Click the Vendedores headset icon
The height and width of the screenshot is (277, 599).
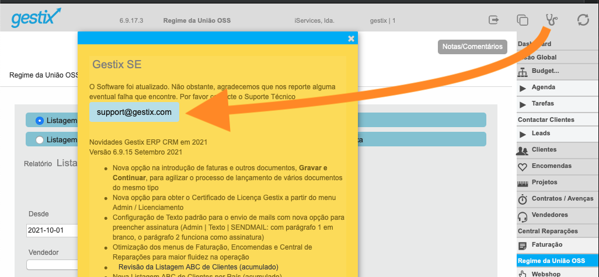522,217
